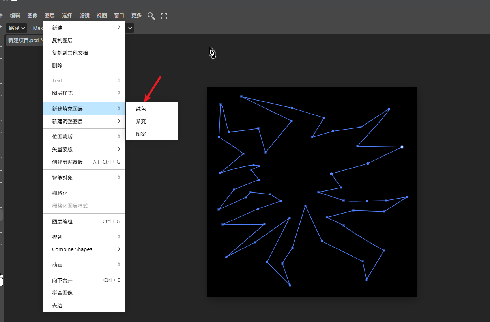Switch to the 新建项目.psd document tab
The height and width of the screenshot is (322, 490).
point(24,40)
